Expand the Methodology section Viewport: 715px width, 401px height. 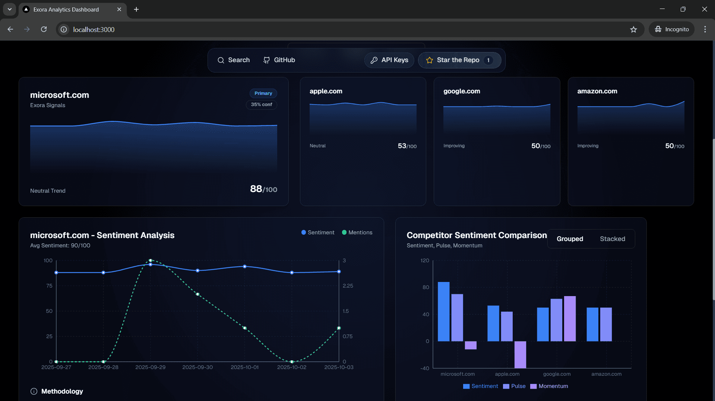62,391
